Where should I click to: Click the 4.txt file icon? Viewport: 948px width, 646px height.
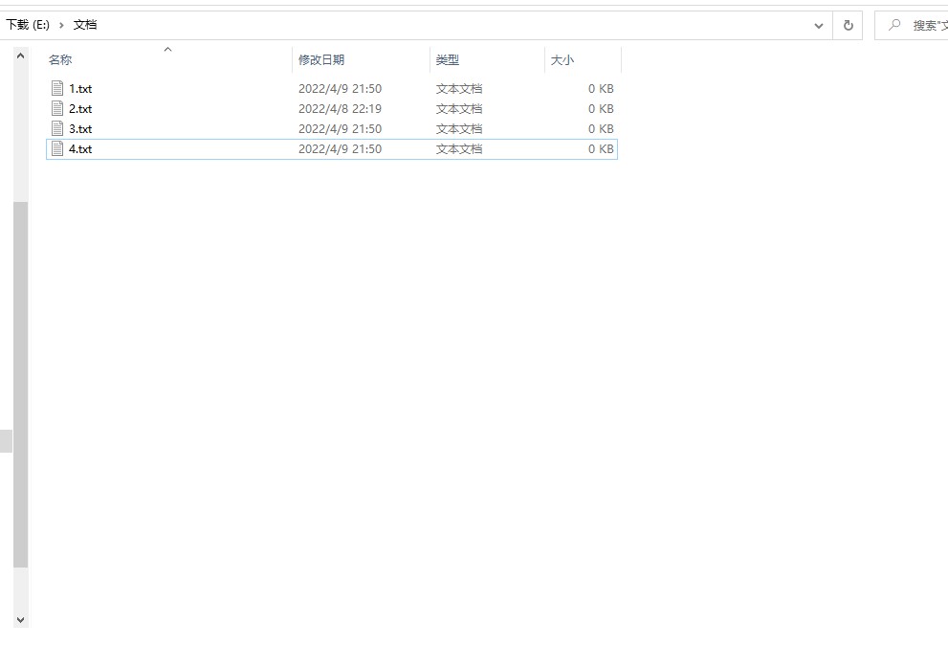(x=57, y=148)
